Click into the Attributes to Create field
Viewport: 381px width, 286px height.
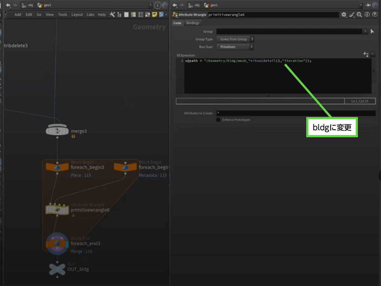295,113
